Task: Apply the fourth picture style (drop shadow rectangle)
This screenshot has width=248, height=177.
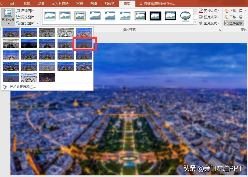Action: click(x=95, y=16)
